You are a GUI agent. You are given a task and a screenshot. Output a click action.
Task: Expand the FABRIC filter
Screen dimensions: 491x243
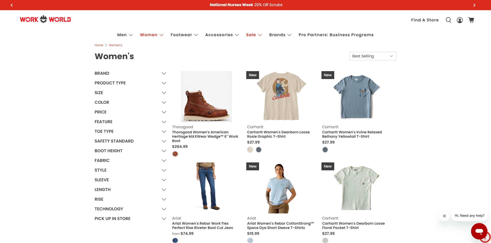click(130, 161)
